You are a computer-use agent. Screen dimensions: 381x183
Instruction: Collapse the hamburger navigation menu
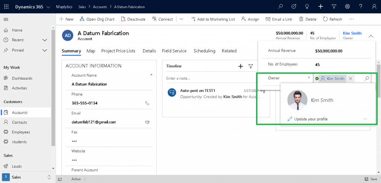(6, 19)
